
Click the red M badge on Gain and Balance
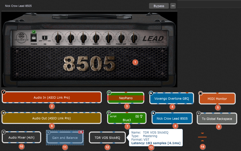point(81,132)
